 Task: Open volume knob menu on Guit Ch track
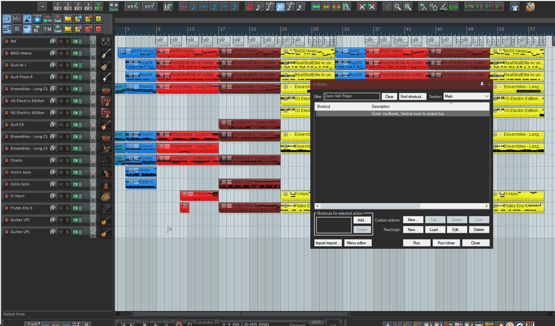53,125
